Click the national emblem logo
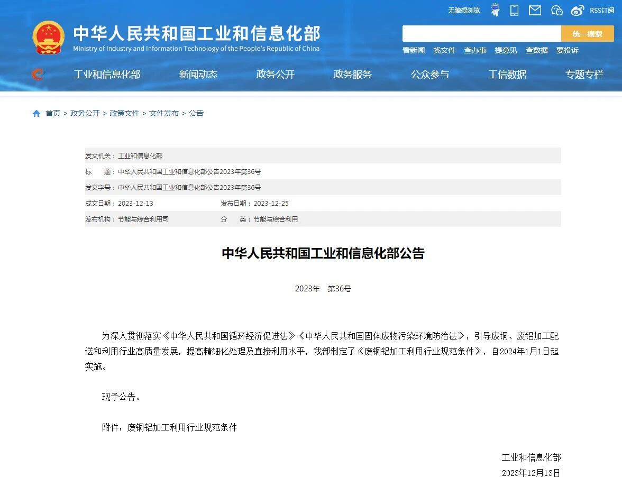Viewport: 622px width, 477px height. 48,38
